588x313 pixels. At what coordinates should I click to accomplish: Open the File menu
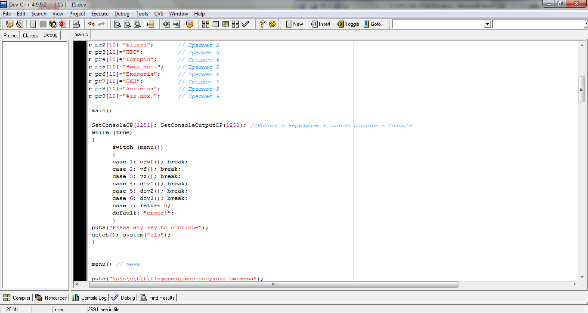pyautogui.click(x=6, y=14)
